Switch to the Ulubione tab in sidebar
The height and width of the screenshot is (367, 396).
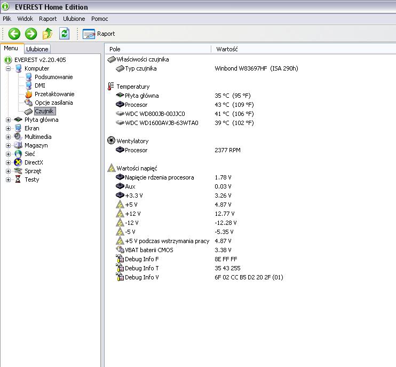click(x=37, y=49)
